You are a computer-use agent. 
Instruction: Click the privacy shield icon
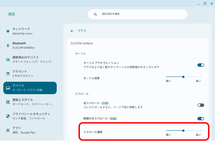click(x=8, y=116)
